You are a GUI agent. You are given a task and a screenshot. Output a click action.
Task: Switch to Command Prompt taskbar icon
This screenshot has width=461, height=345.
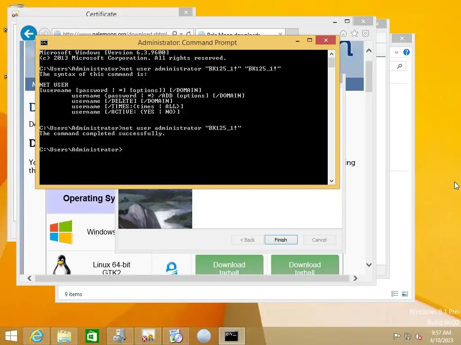(x=232, y=336)
